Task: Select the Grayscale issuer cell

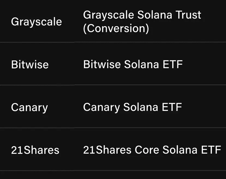Action: (37, 22)
